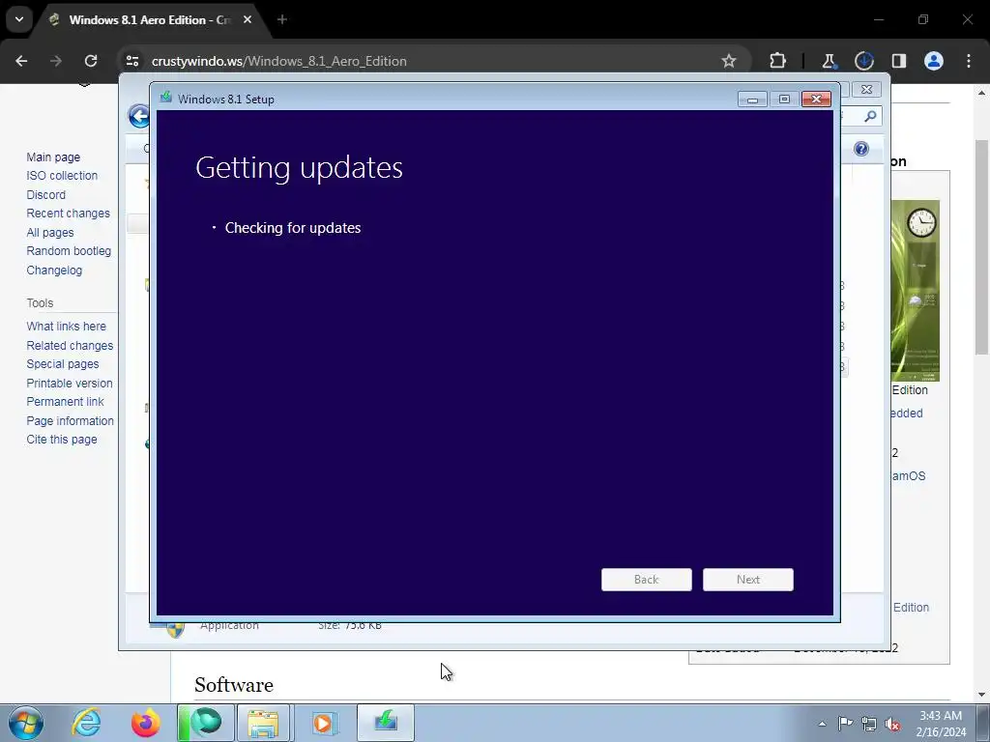Click the green wallpaper thumbnail image
The height and width of the screenshot is (742, 990).
tap(916, 291)
